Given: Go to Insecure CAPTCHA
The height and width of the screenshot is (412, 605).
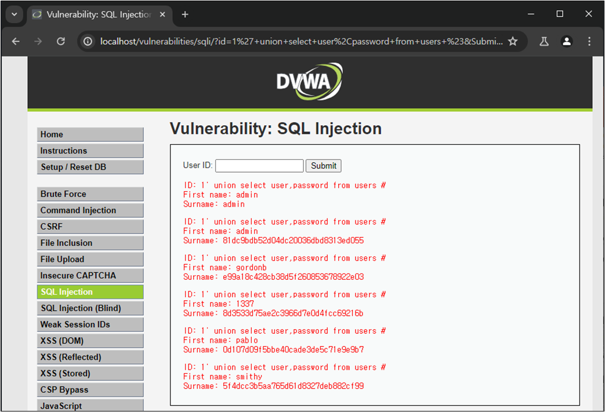Looking at the screenshot, I should point(90,276).
